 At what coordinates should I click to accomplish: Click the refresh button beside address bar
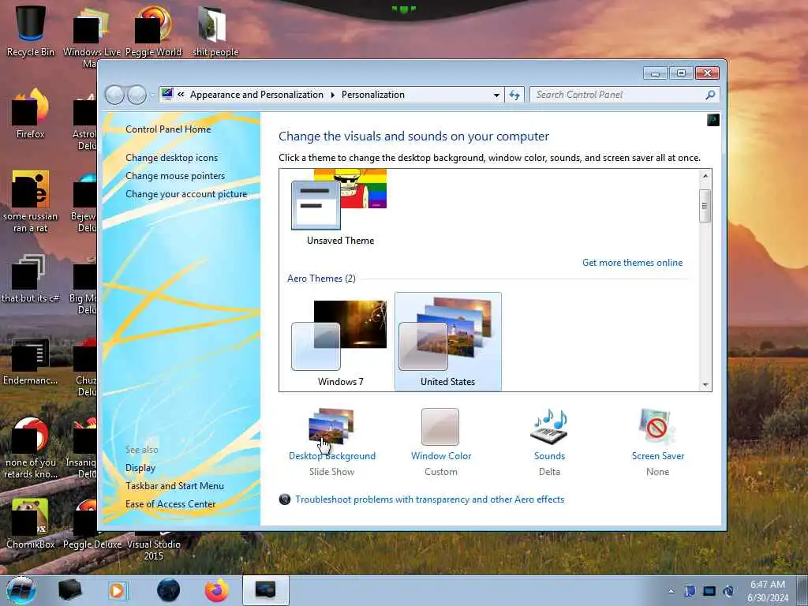[x=514, y=95]
